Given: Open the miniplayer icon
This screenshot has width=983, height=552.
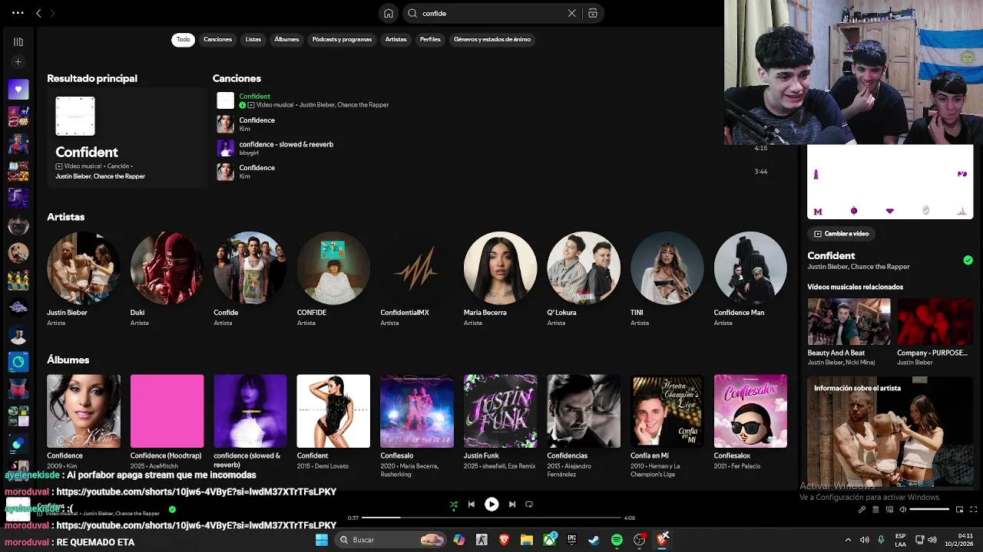Looking at the screenshot, I should (x=959, y=509).
